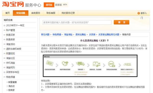
Task: Open the 阿里健康 subcategory
Action: (12, 82)
